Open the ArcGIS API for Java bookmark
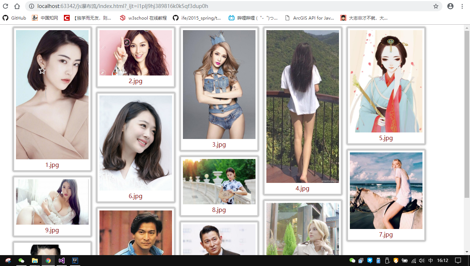Viewport: 470px width, 266px height. [x=310, y=18]
